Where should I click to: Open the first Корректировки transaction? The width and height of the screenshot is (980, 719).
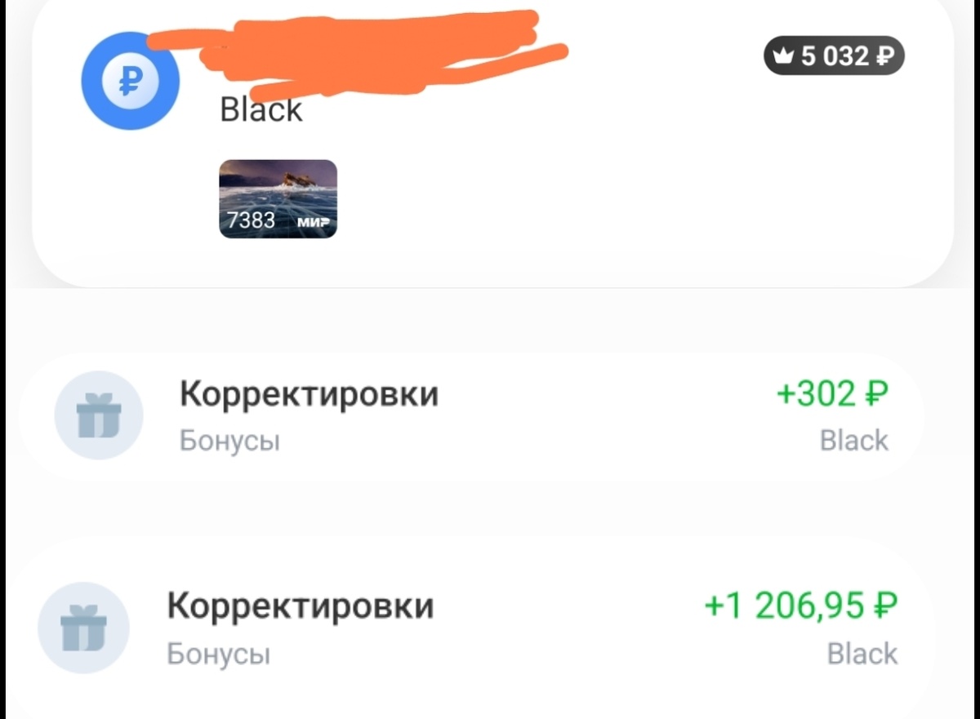(x=309, y=393)
